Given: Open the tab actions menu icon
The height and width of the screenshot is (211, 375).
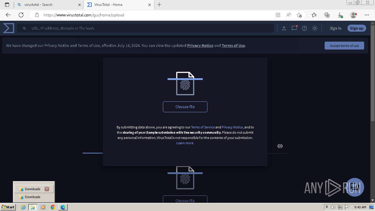Looking at the screenshot, I should pyautogui.click(x=7, y=5).
